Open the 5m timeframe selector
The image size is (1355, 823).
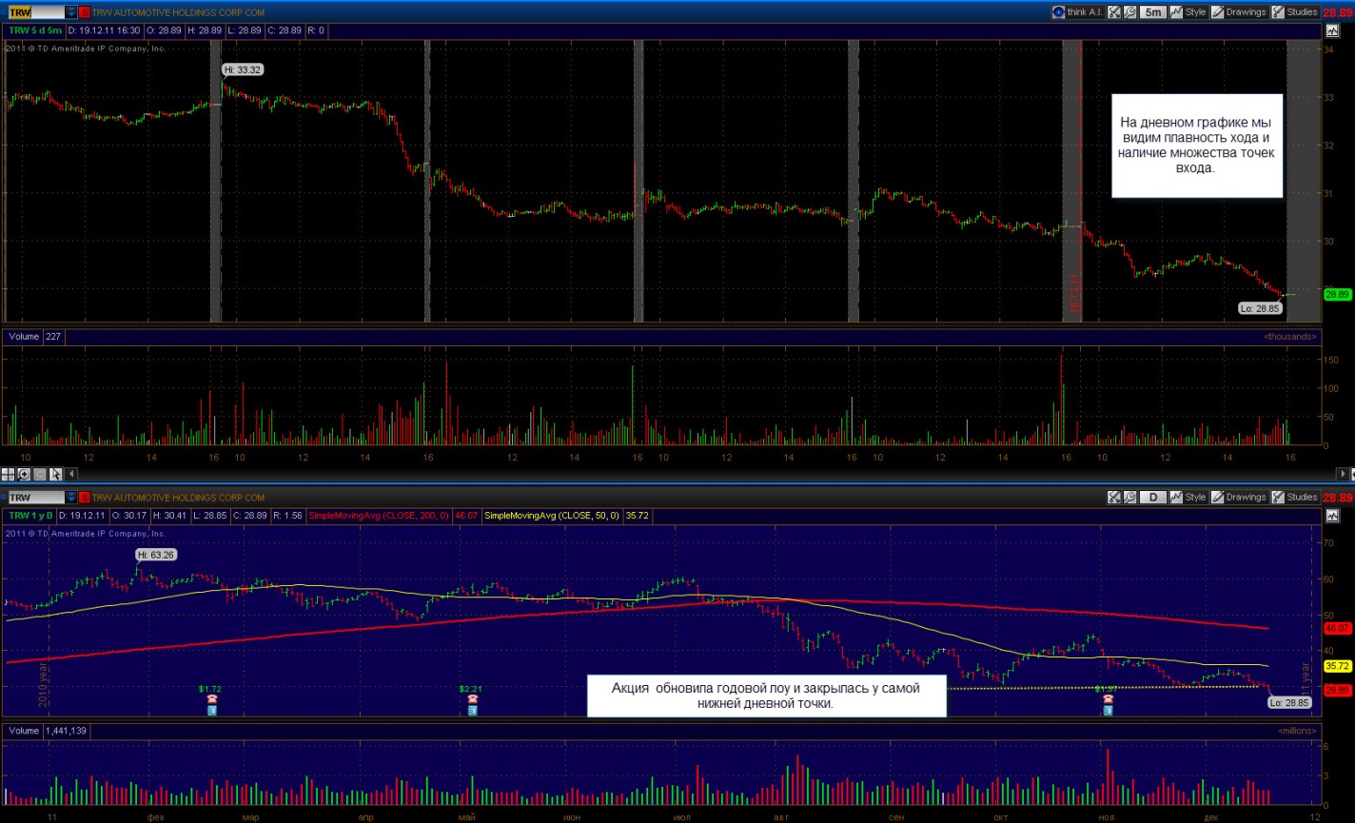(1152, 12)
